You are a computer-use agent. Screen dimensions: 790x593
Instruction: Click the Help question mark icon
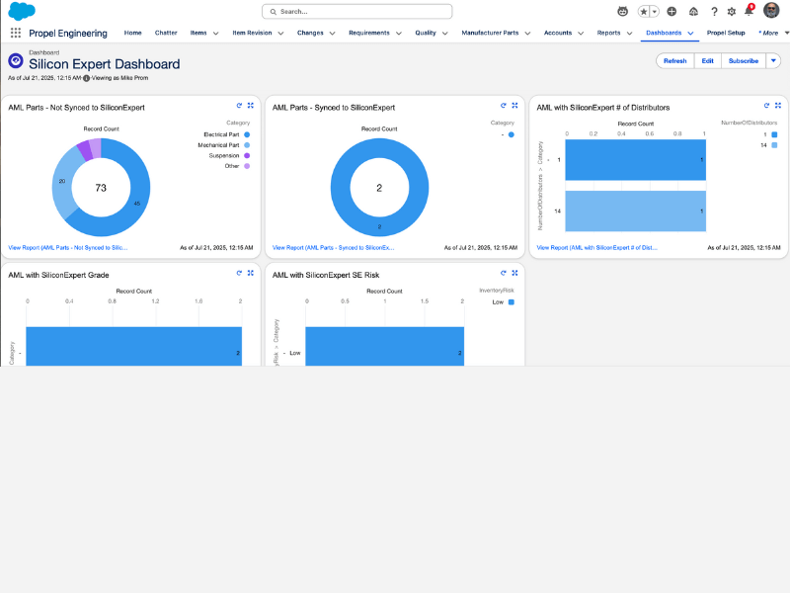pyautogui.click(x=714, y=11)
